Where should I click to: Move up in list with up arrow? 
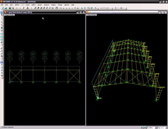(82, 8)
